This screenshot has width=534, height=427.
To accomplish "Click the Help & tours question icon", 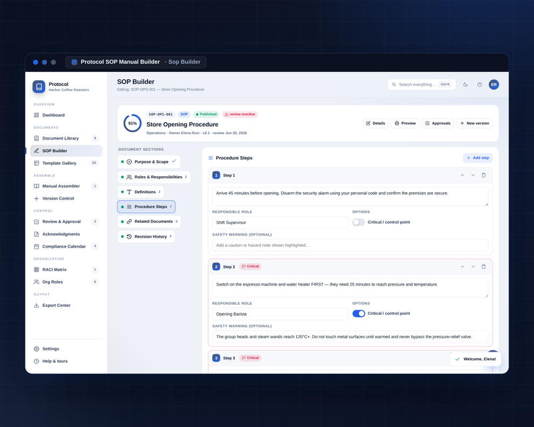I will [37, 361].
